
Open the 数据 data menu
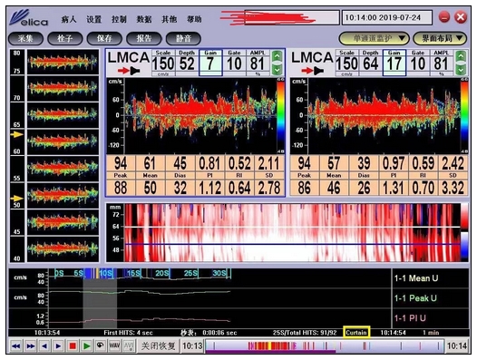coord(144,19)
